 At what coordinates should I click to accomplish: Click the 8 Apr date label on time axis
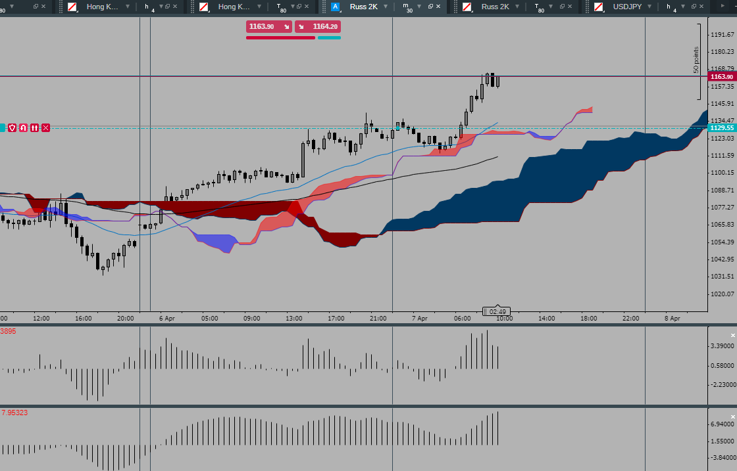(x=672, y=318)
